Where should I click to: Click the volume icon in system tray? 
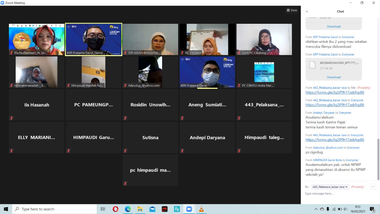click(x=345, y=209)
